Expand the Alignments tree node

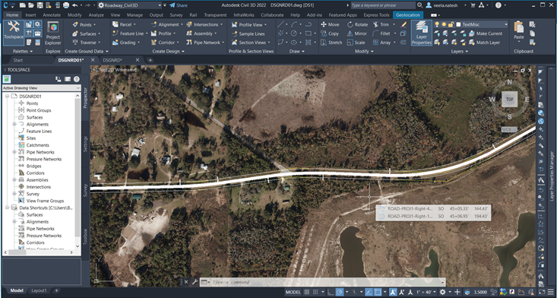(14, 124)
